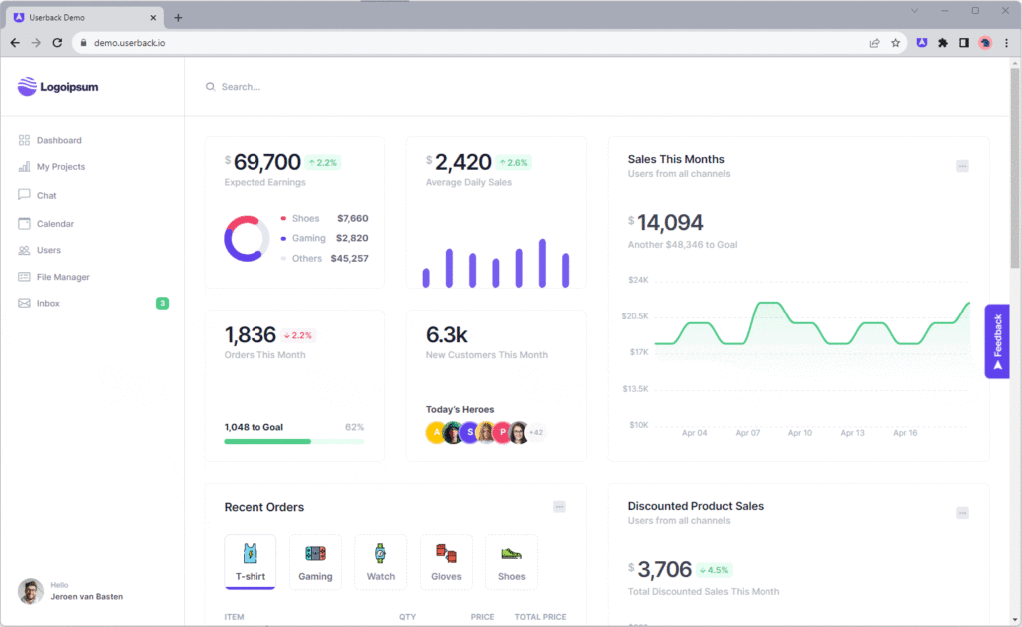Click the orders goal progress bar
The width and height of the screenshot is (1022, 627).
(x=293, y=441)
